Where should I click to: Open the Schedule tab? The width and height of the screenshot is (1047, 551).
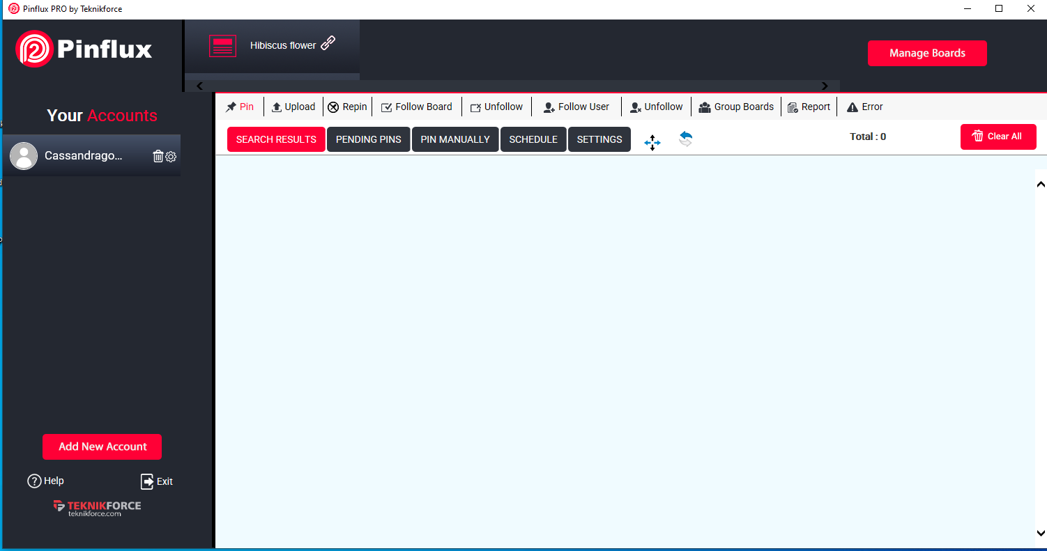(533, 139)
